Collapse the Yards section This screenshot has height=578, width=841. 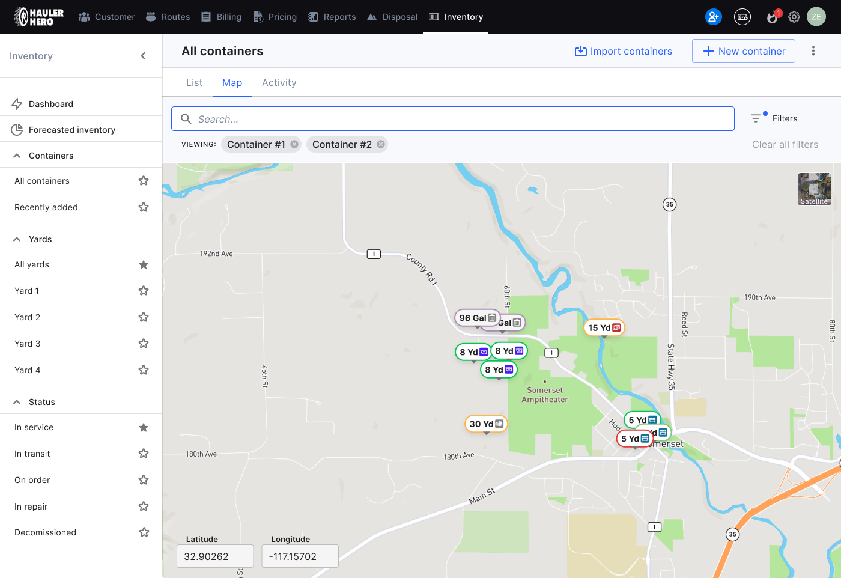click(x=17, y=239)
